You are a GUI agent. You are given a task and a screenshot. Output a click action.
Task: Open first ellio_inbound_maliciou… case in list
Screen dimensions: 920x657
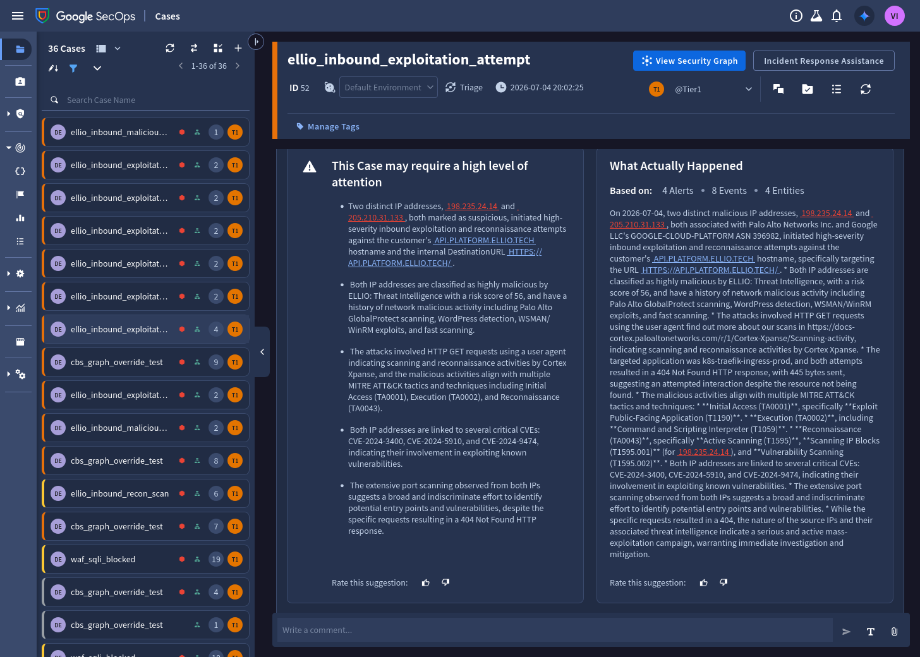pos(145,132)
